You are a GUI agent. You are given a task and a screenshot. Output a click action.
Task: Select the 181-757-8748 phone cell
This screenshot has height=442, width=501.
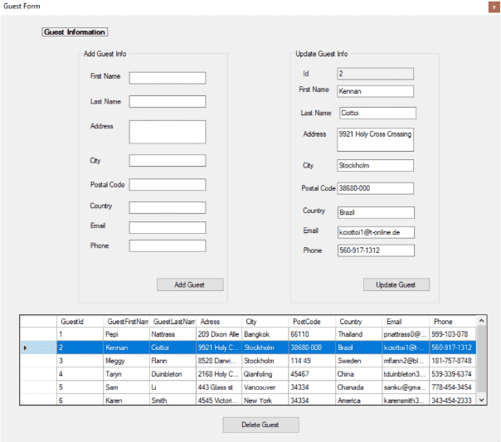point(452,361)
